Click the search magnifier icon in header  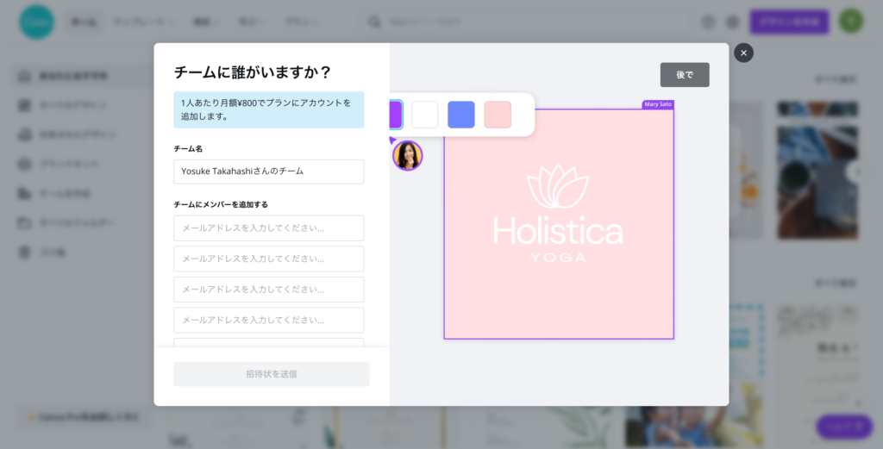point(374,22)
